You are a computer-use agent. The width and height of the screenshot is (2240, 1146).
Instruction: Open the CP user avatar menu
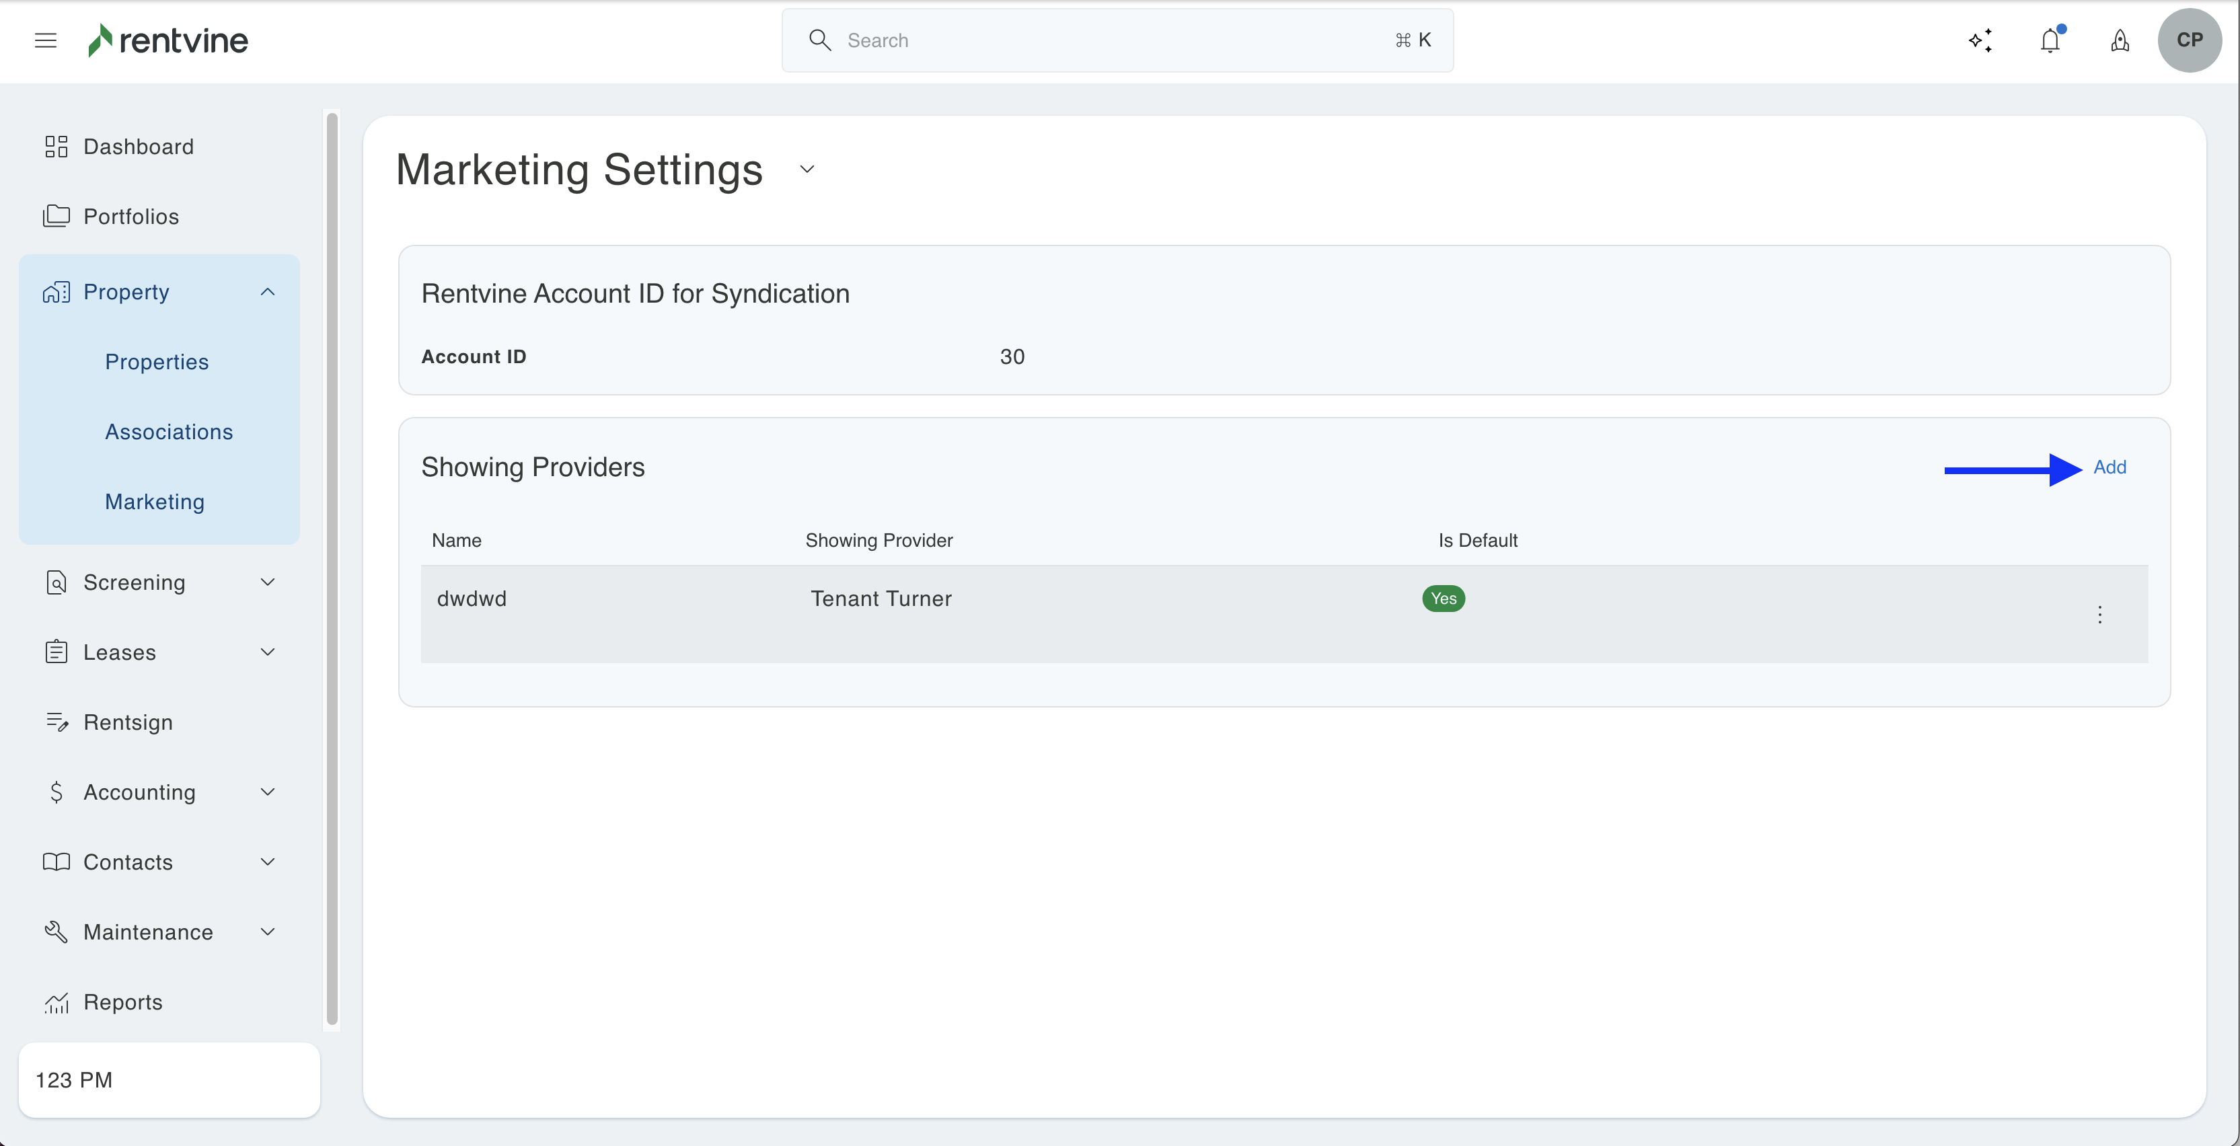[2189, 40]
